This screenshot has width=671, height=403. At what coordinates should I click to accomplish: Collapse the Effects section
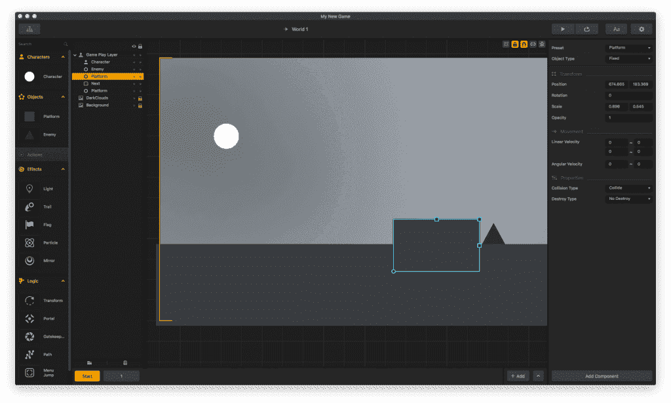(x=63, y=169)
